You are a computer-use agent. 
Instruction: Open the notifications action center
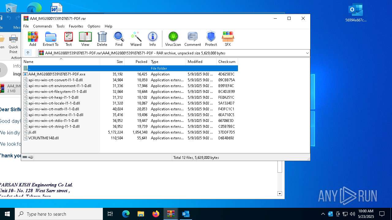point(382,214)
